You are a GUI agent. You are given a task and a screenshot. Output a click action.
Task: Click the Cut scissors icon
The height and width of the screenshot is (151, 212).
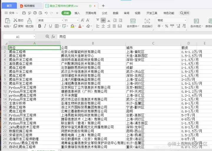coord(15,20)
